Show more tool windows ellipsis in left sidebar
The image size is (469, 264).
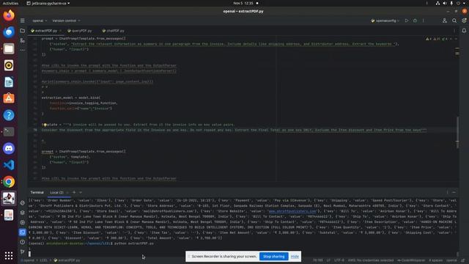(x=23, y=50)
